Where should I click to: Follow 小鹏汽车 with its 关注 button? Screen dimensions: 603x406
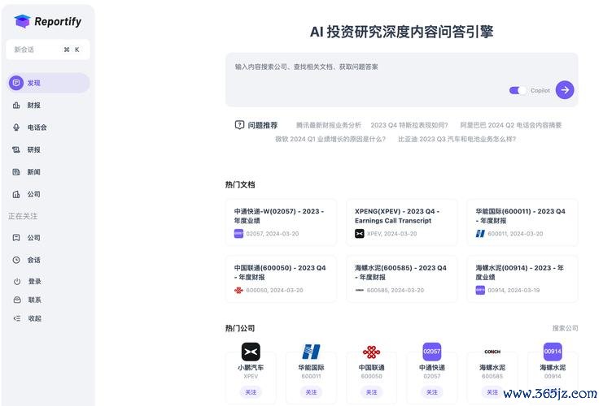coord(251,392)
